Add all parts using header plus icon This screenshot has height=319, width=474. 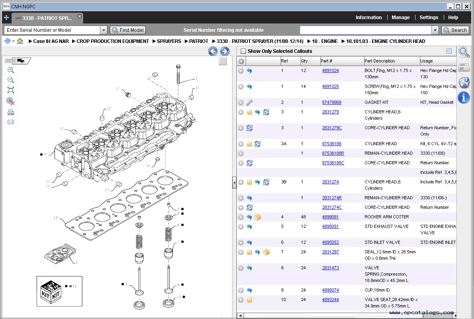[x=241, y=61]
